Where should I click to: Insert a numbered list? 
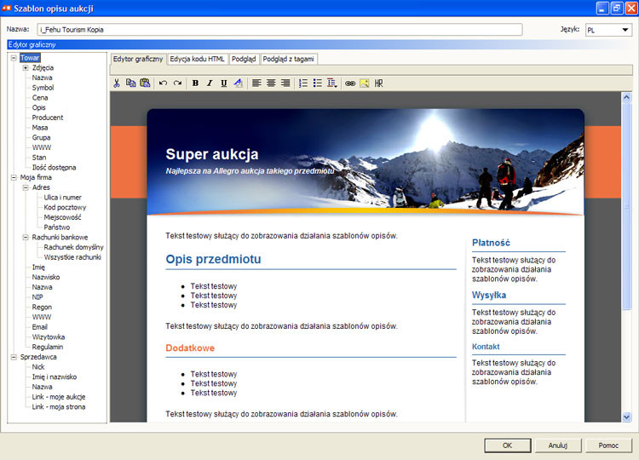point(303,83)
